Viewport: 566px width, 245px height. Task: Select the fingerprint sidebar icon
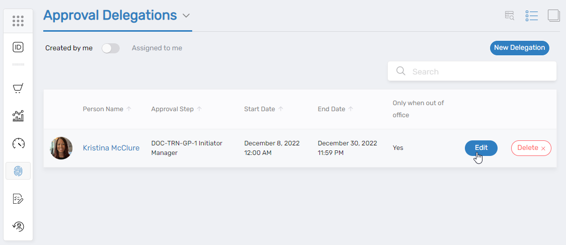[18, 171]
